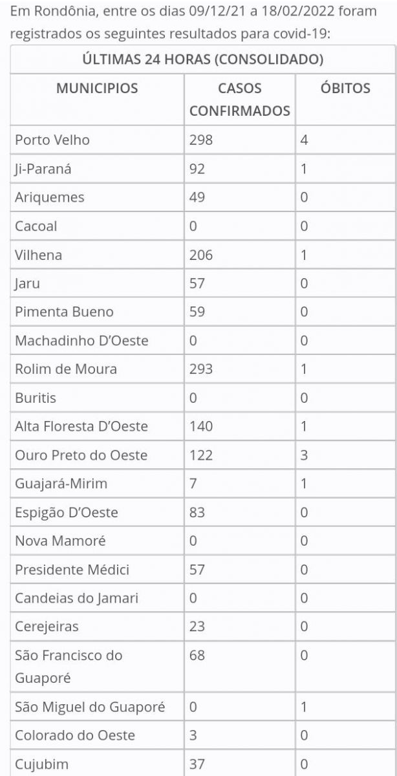Click the ÓBITOS column header
The height and width of the screenshot is (776, 397).
click(345, 89)
